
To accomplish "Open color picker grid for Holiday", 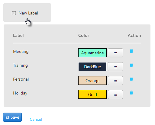I will pyautogui.click(x=115, y=95).
